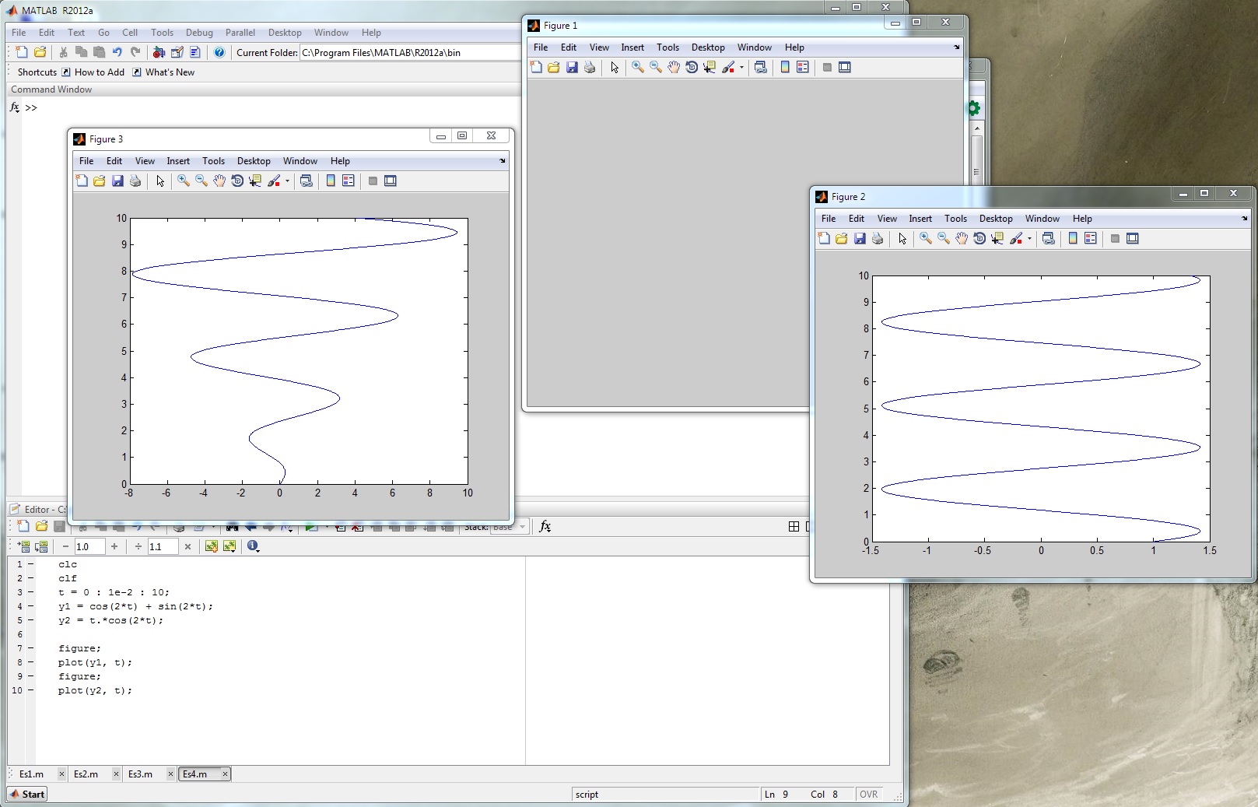Expand Brush tool dropdown arrow in Figure 3

pos(288,181)
